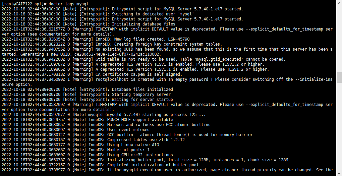Click the 'TLSv1.1 is enabled' warning line

[x=135, y=69]
